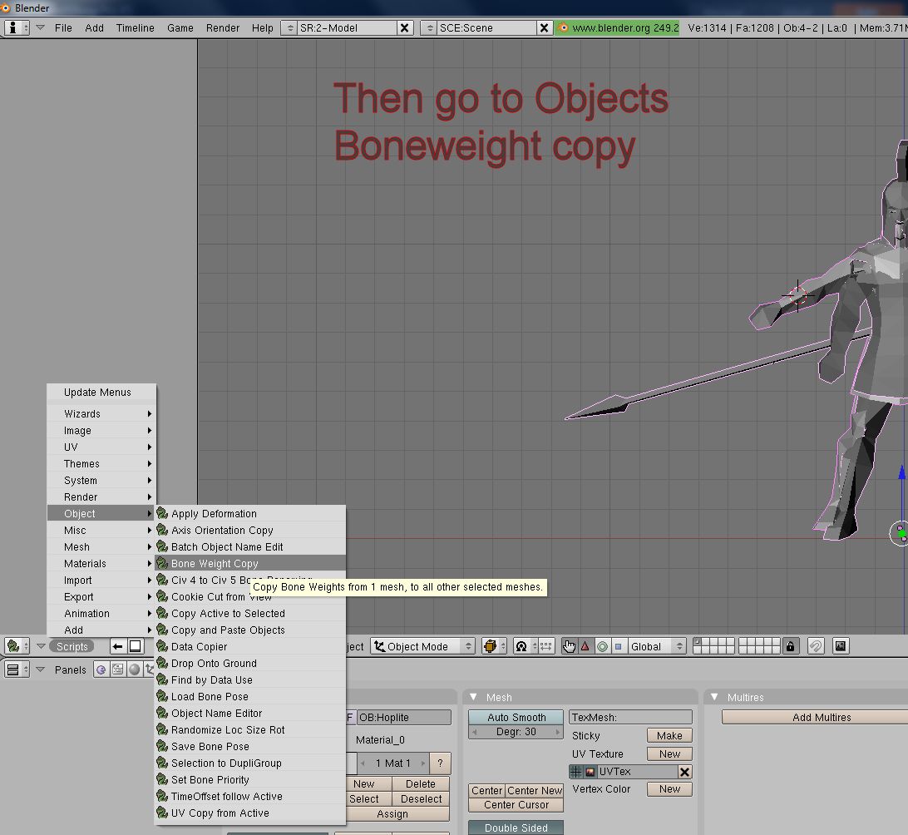Collapse the Multires panel triangle

714,697
